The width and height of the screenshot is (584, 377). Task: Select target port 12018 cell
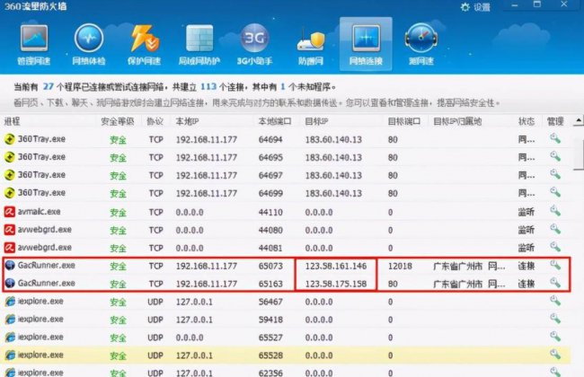tap(400, 266)
